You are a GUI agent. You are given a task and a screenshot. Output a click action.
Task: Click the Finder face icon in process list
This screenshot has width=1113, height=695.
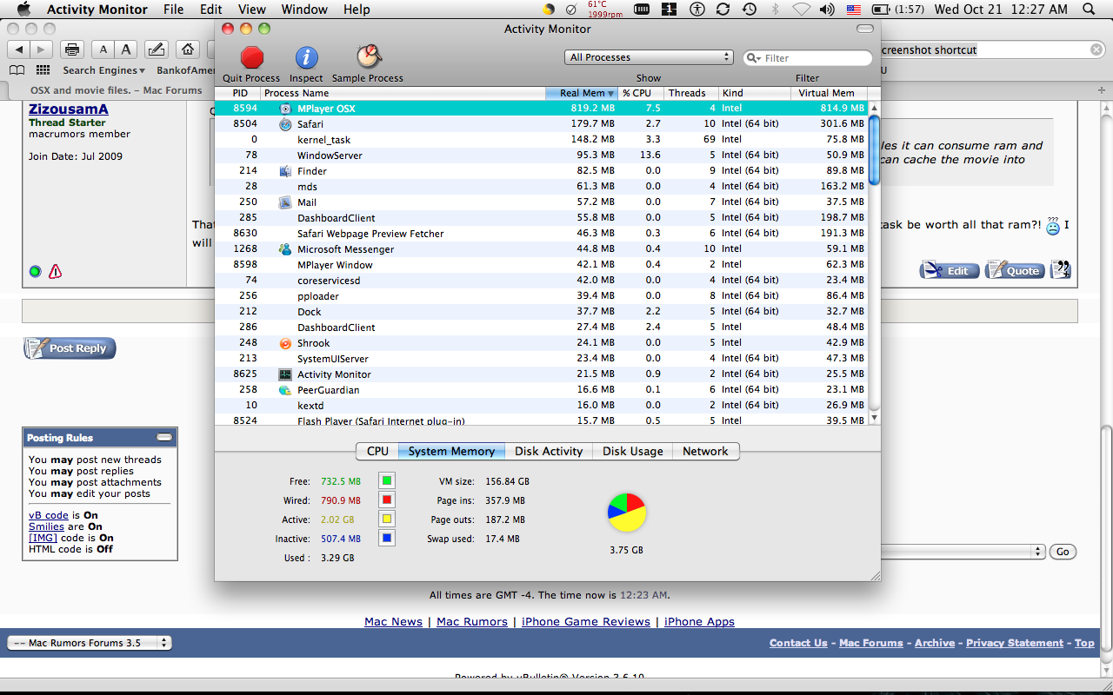coord(285,171)
